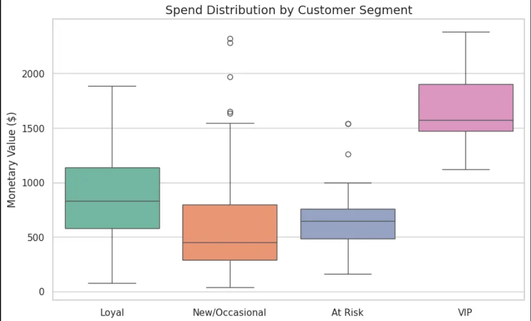Click the 1500 y-axis tick label

tap(33, 129)
